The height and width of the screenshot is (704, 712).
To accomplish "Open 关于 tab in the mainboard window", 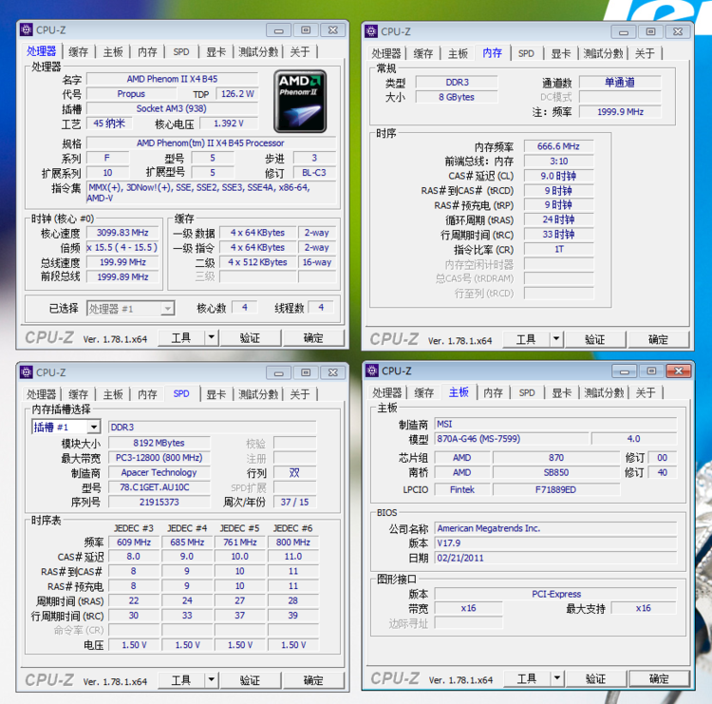I will (646, 392).
